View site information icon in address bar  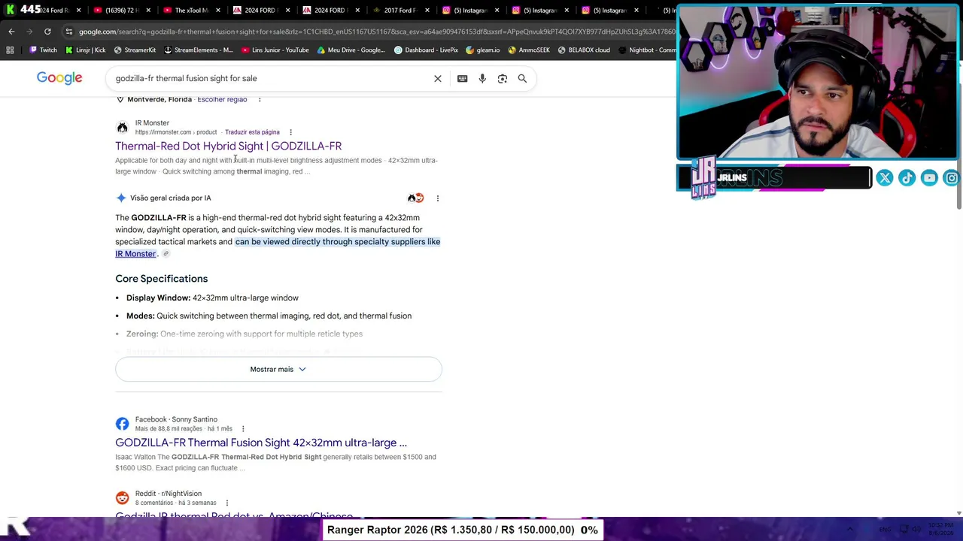[x=68, y=32]
